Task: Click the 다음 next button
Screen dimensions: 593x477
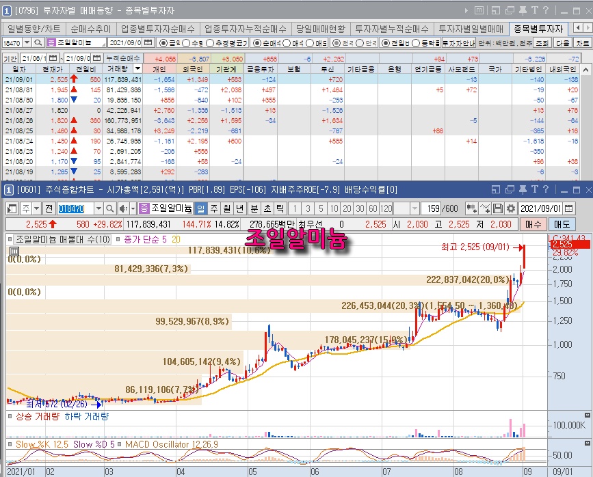Action: 562,43
